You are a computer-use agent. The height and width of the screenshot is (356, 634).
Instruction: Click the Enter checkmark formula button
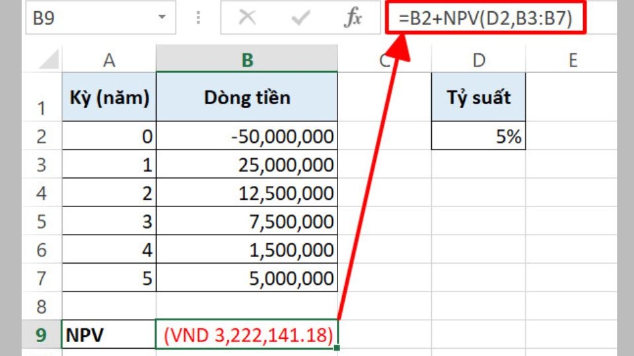click(x=300, y=18)
